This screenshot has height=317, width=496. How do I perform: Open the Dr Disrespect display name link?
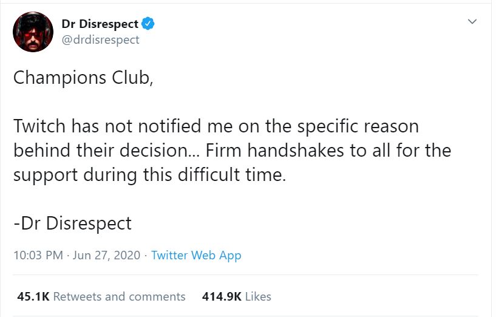[x=100, y=24]
